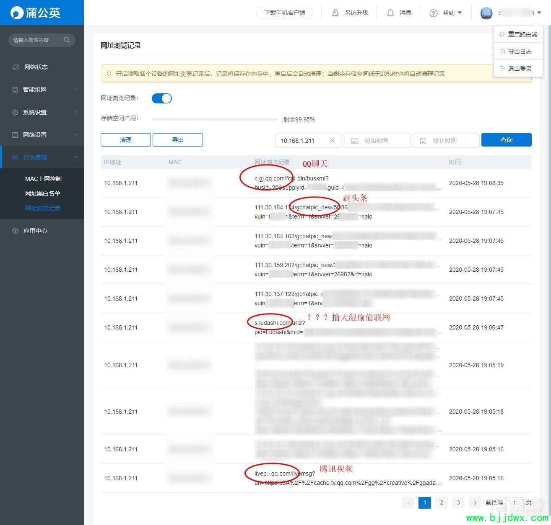Click the 系统设置 gear icon
This screenshot has height=525, width=551.
point(16,112)
